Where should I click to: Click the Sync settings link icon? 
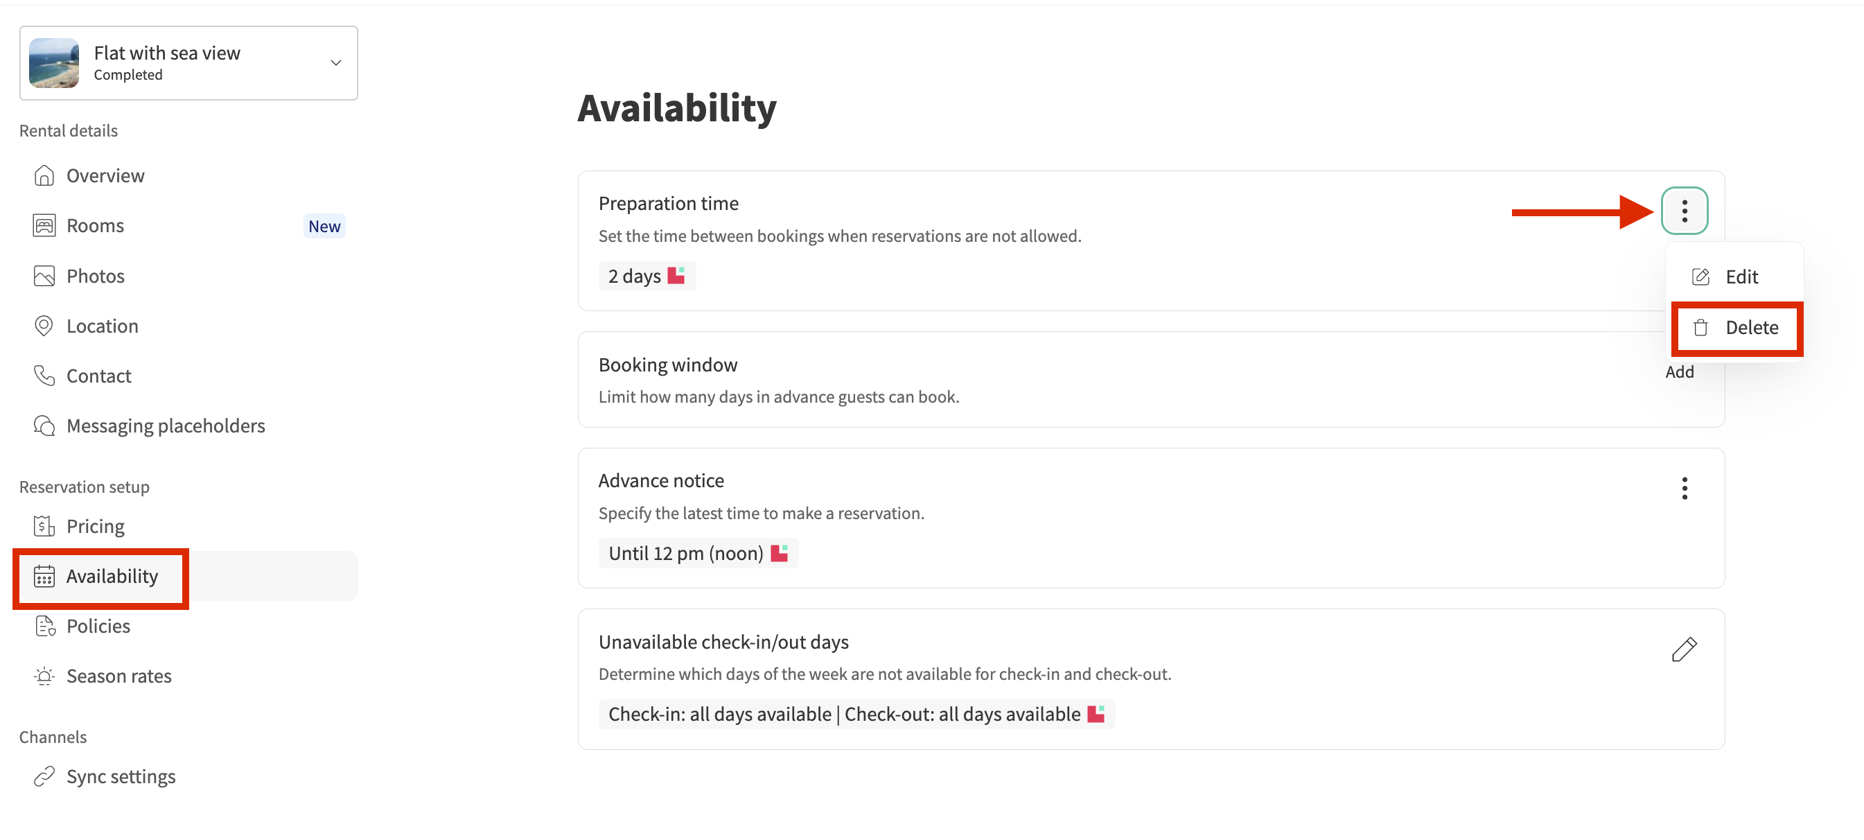tap(44, 776)
